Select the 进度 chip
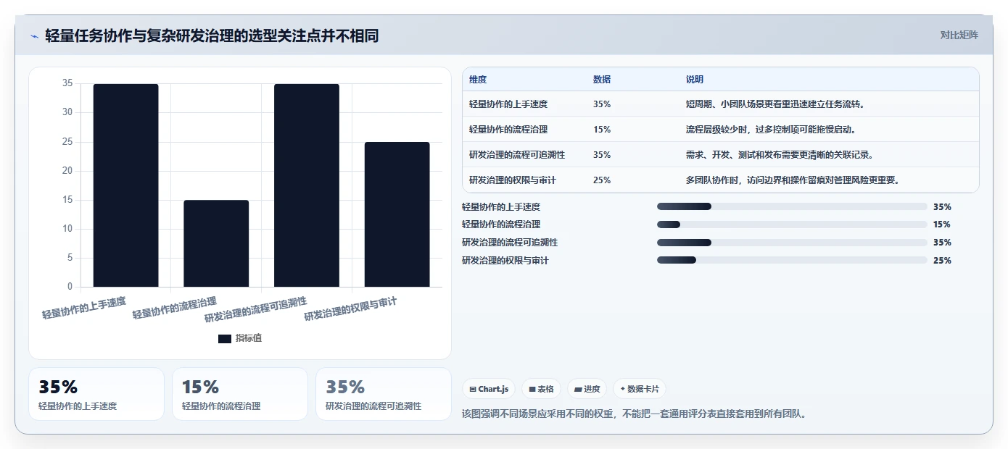Viewport: 1008px width, 449px height. click(x=587, y=389)
